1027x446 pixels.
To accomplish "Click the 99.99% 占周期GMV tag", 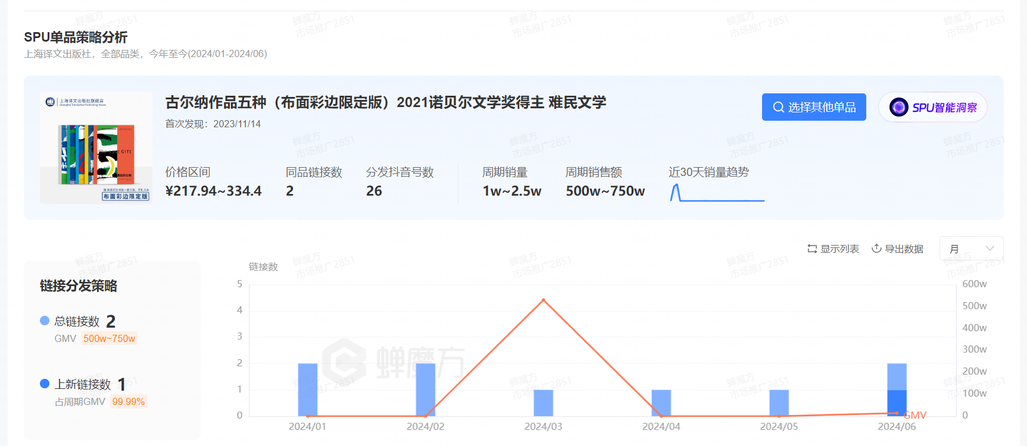I will [128, 401].
